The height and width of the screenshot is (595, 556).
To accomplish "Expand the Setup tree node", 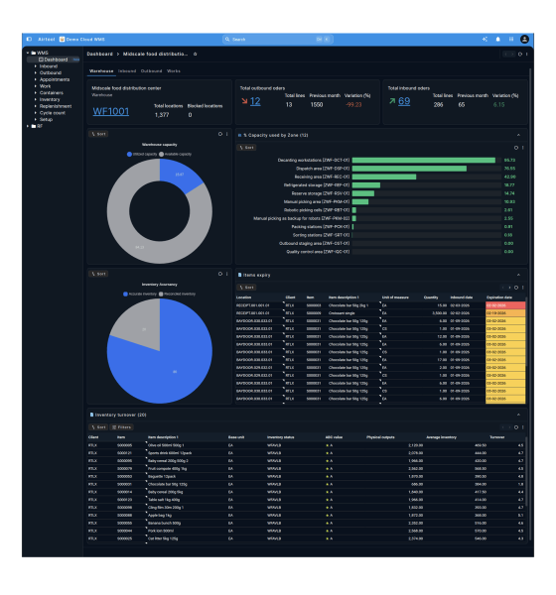I will click(x=36, y=120).
